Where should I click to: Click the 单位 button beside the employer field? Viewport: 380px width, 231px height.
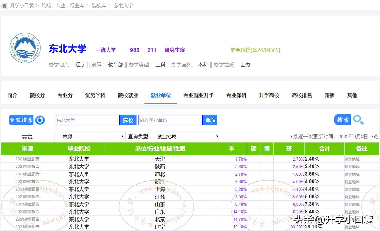pos(210,120)
